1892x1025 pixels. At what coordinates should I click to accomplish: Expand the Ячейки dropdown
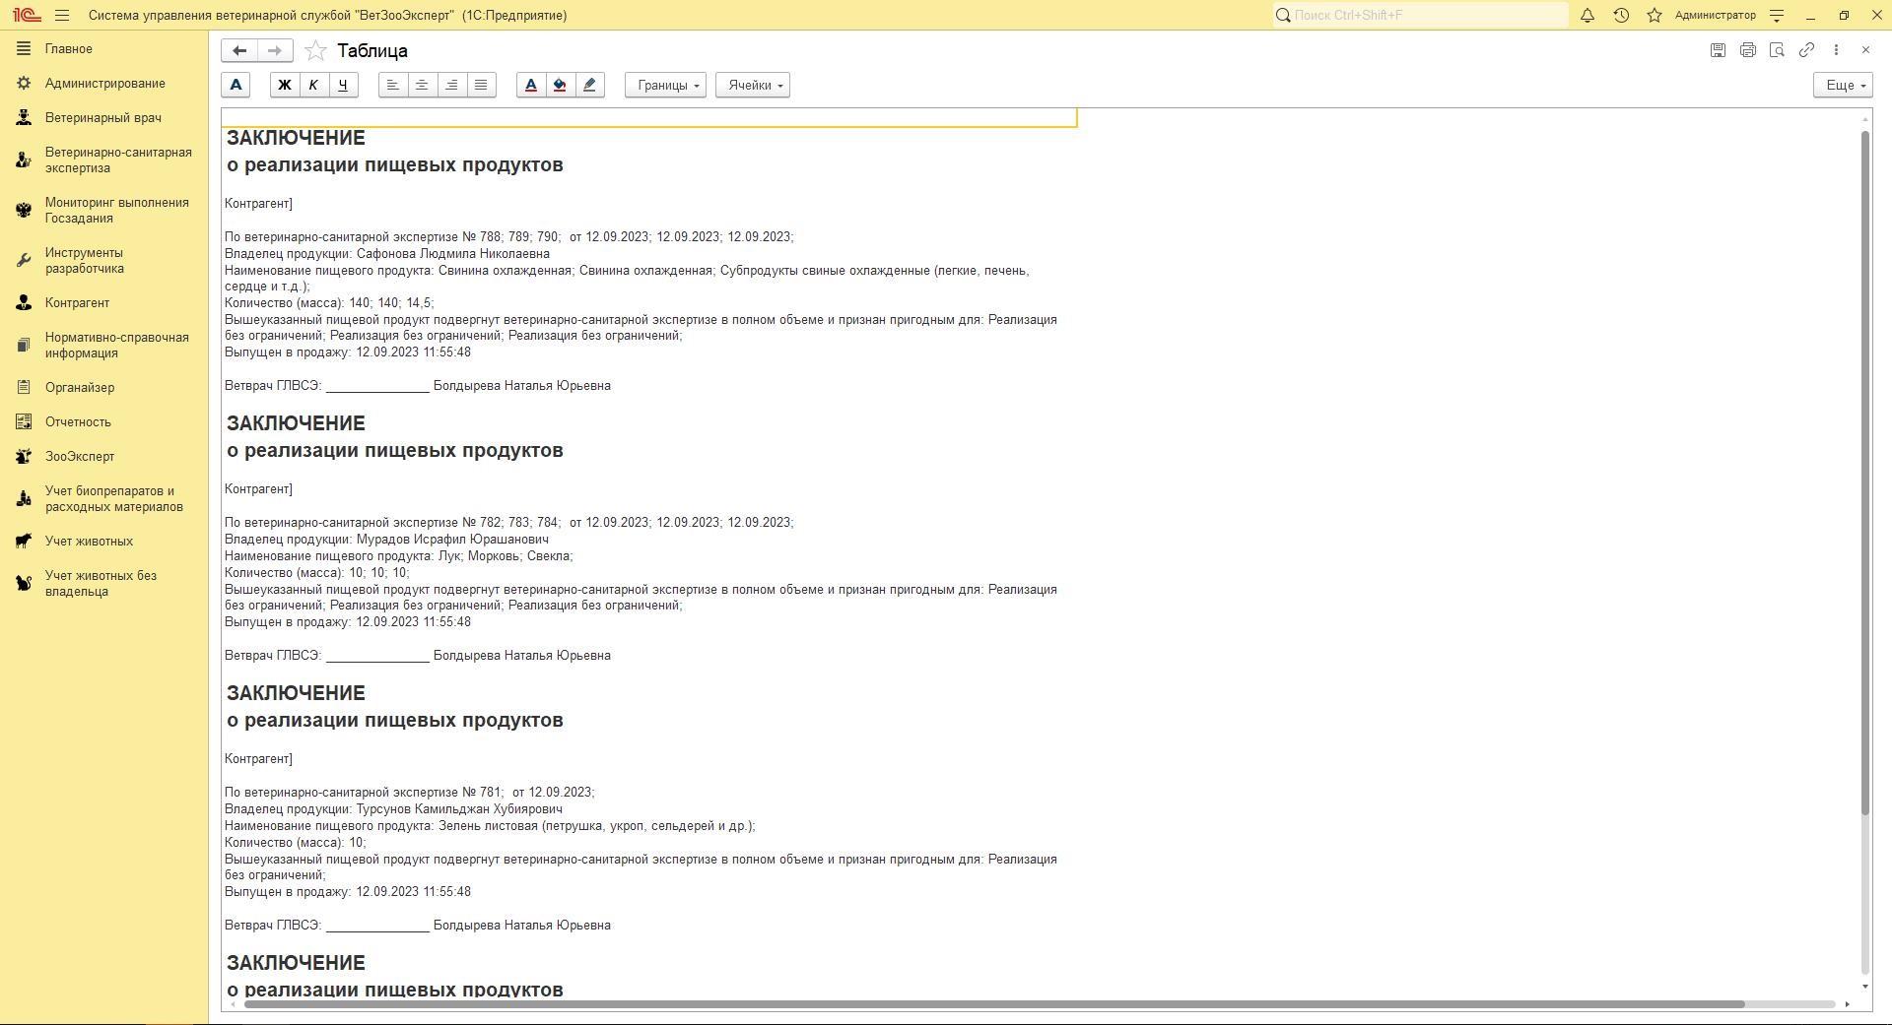tap(753, 86)
